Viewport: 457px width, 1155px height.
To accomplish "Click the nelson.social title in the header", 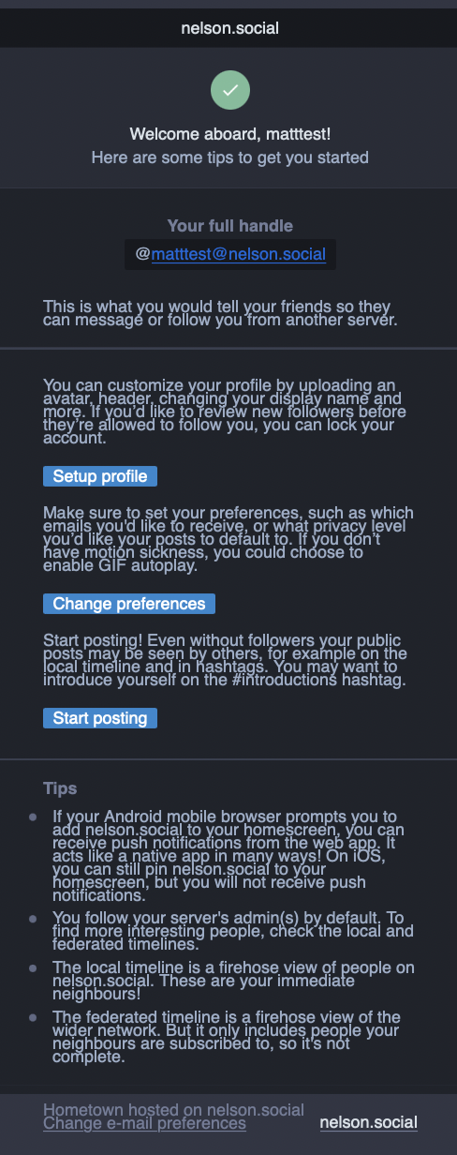I will click(x=230, y=28).
